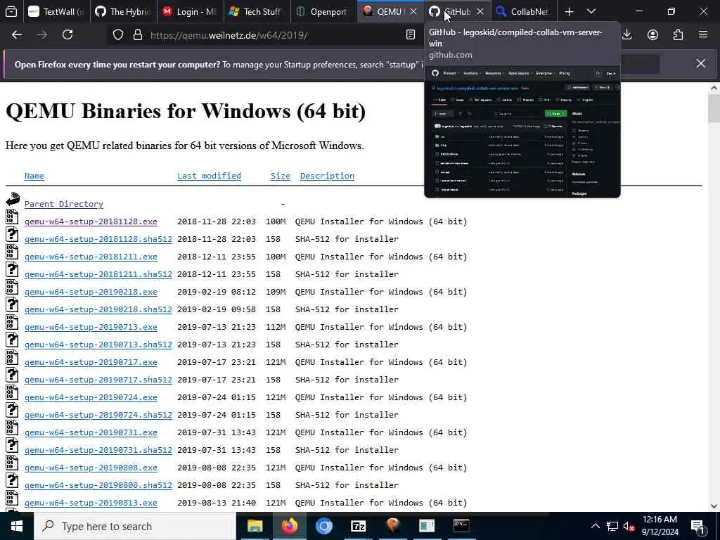
Task: Open qemu-w64-setup-20190218.sha512 link
Action: (98, 309)
